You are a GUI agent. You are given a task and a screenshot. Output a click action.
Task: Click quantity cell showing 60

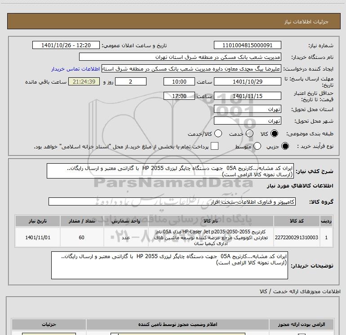82,237
